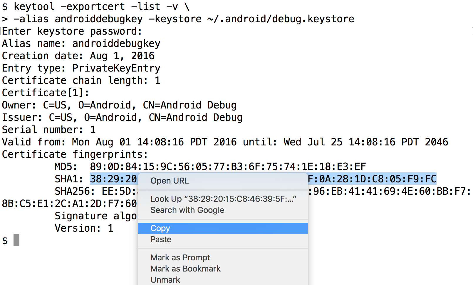
Task: Click the Alias name androiddebugkey line
Action: pos(81,43)
